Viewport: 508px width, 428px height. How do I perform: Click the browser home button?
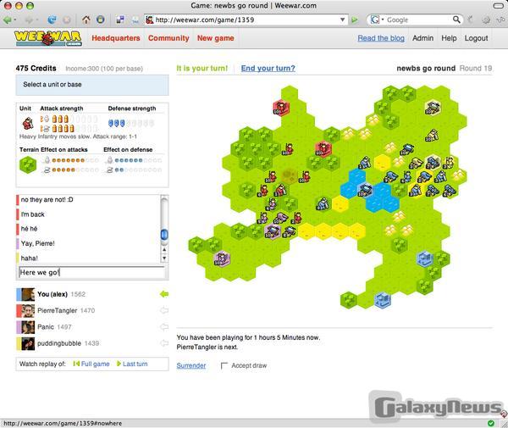(x=86, y=19)
